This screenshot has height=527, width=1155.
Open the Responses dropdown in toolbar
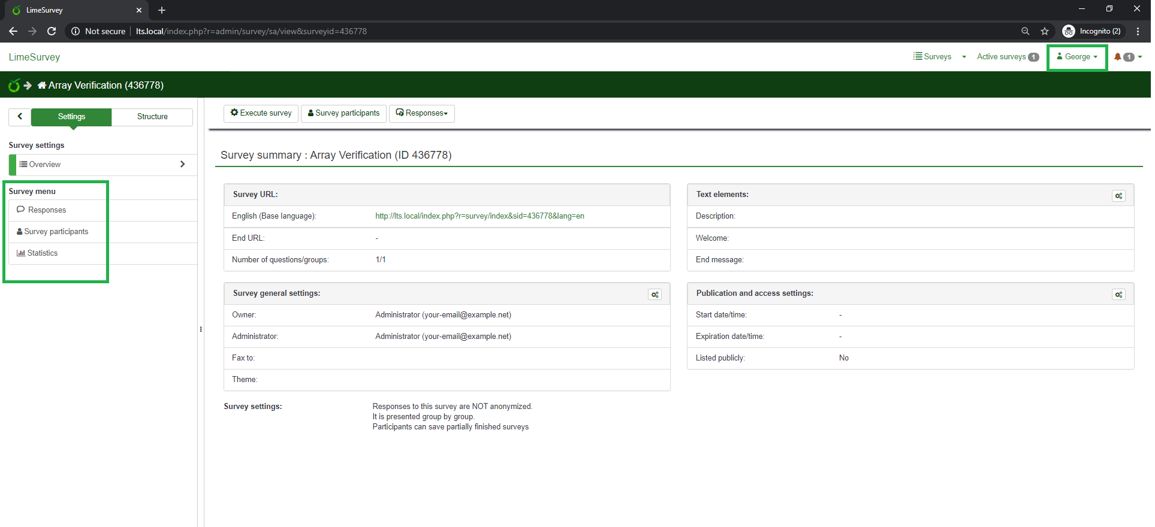tap(422, 113)
